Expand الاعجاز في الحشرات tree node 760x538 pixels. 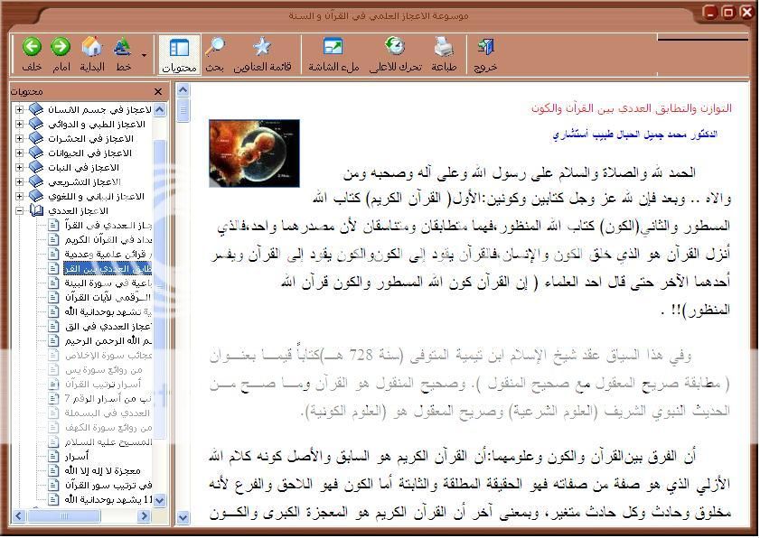point(19,138)
